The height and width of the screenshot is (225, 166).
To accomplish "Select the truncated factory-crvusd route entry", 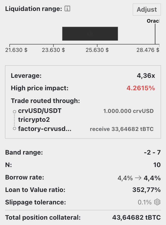I will click(x=44, y=129).
